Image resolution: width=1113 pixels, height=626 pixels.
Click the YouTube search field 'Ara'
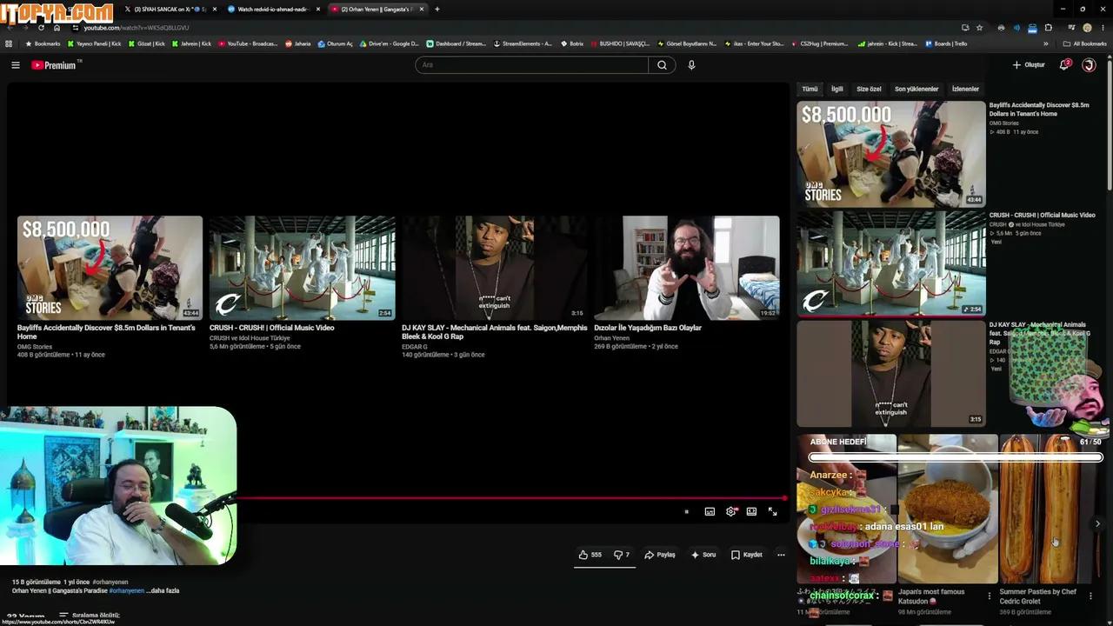click(531, 65)
